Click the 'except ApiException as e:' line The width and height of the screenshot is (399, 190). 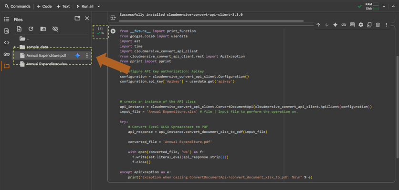click(145, 172)
